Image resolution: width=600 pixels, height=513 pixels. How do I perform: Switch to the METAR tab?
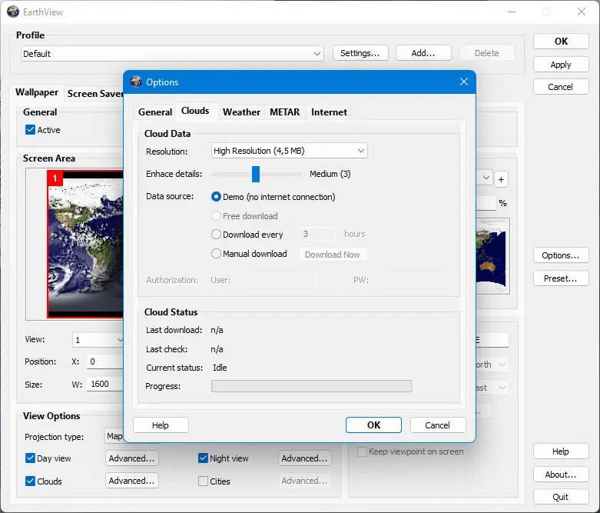[x=285, y=112]
